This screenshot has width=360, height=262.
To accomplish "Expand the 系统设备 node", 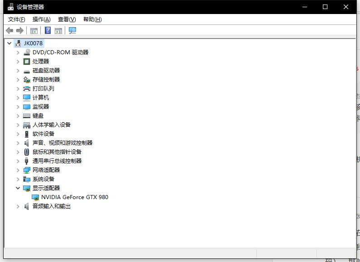I will [18, 179].
